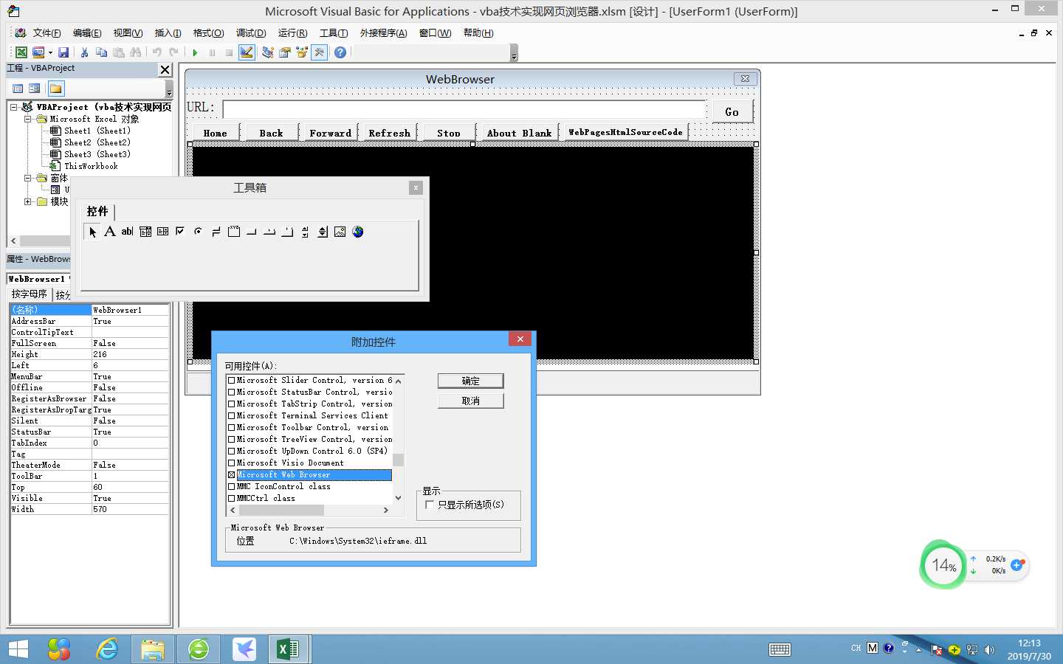The image size is (1063, 664).
Task: Open the 插入(I) menu
Action: 168,33
